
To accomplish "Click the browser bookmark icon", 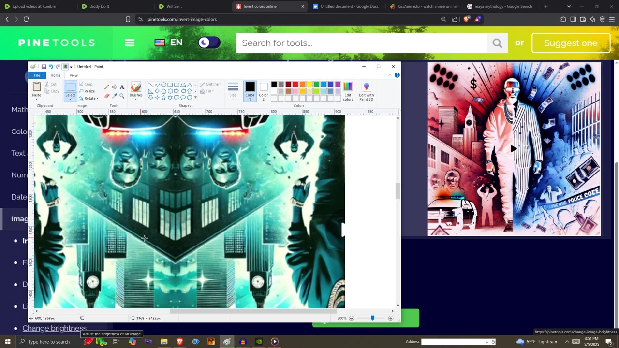I will pos(128,19).
